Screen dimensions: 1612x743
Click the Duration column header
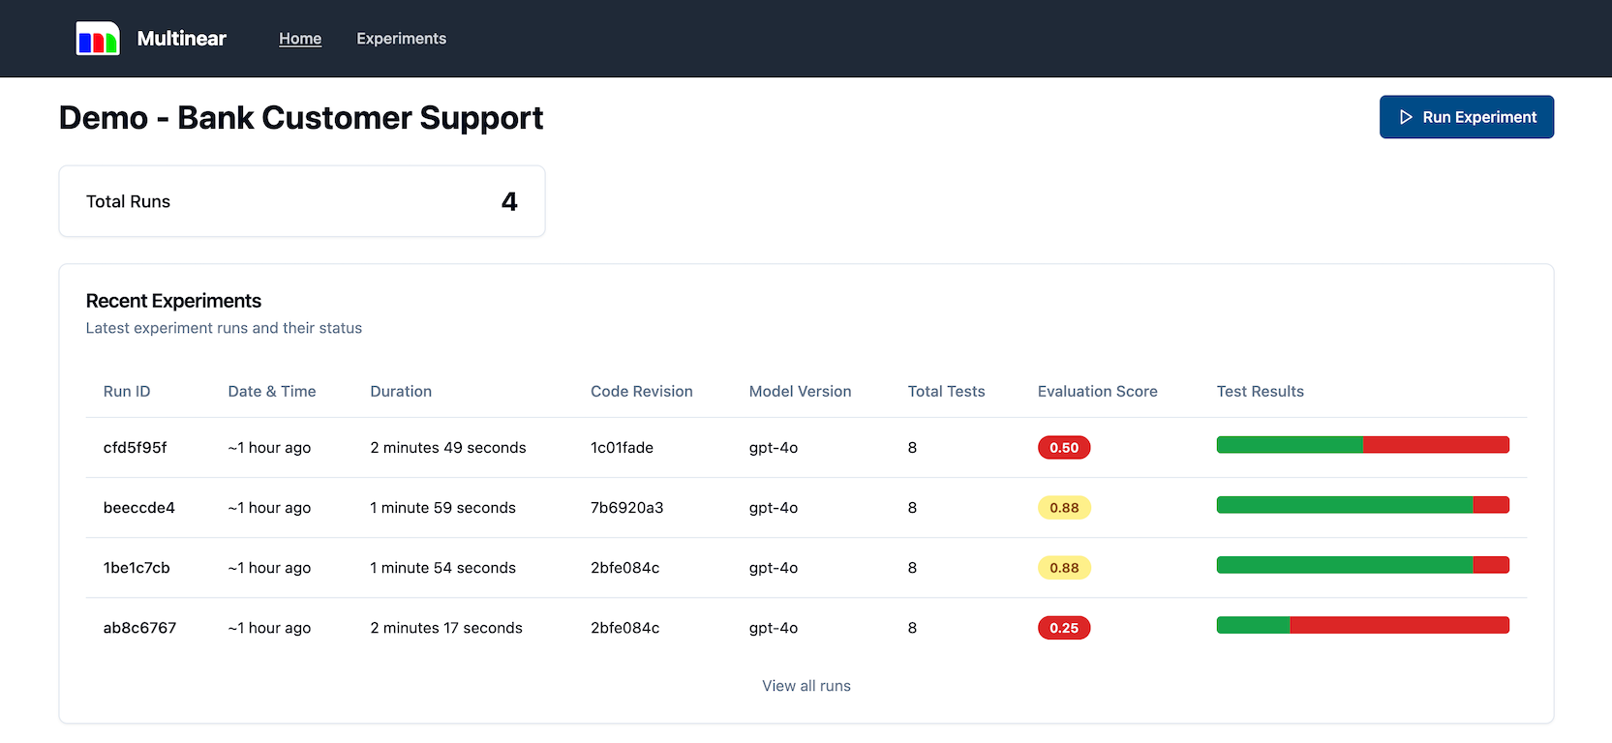pos(401,392)
